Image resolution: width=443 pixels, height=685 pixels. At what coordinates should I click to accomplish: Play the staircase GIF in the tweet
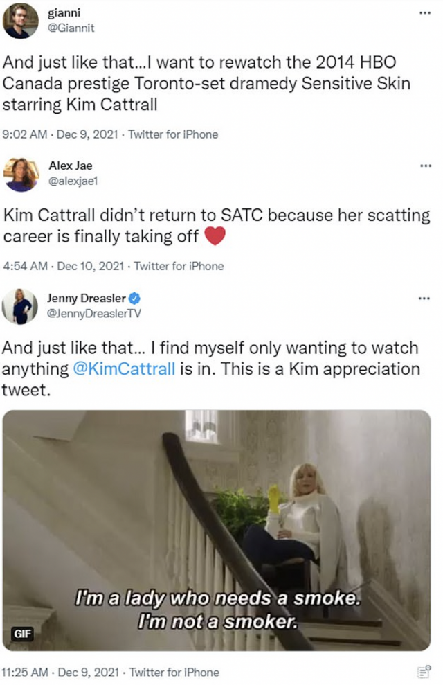pos(217,530)
